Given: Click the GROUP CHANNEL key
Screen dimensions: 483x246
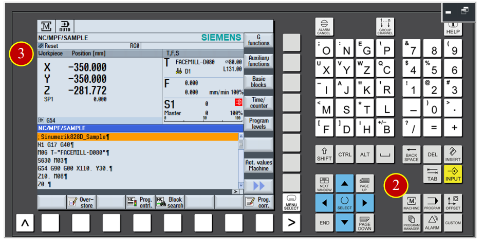Looking at the screenshot, I should pos(385,27).
